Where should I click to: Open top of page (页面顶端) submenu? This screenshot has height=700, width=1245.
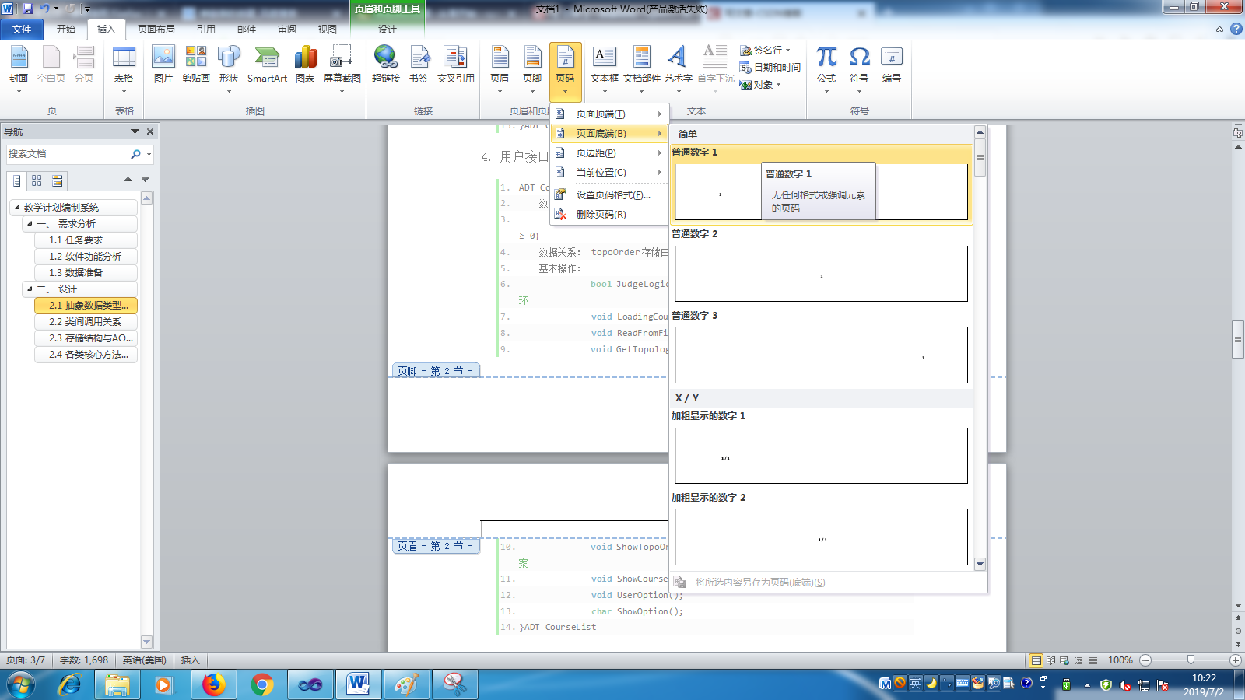coord(609,114)
